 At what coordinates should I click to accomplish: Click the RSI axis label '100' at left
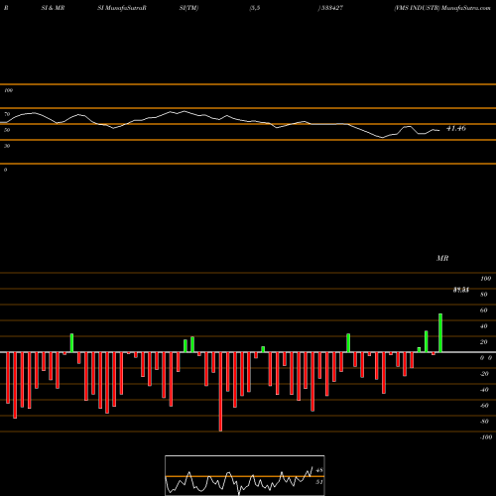(x=8, y=90)
